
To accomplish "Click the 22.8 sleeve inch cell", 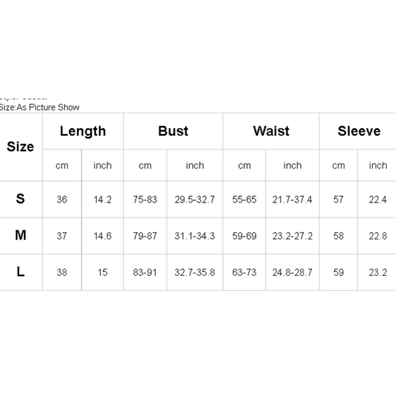I will pos(378,236).
